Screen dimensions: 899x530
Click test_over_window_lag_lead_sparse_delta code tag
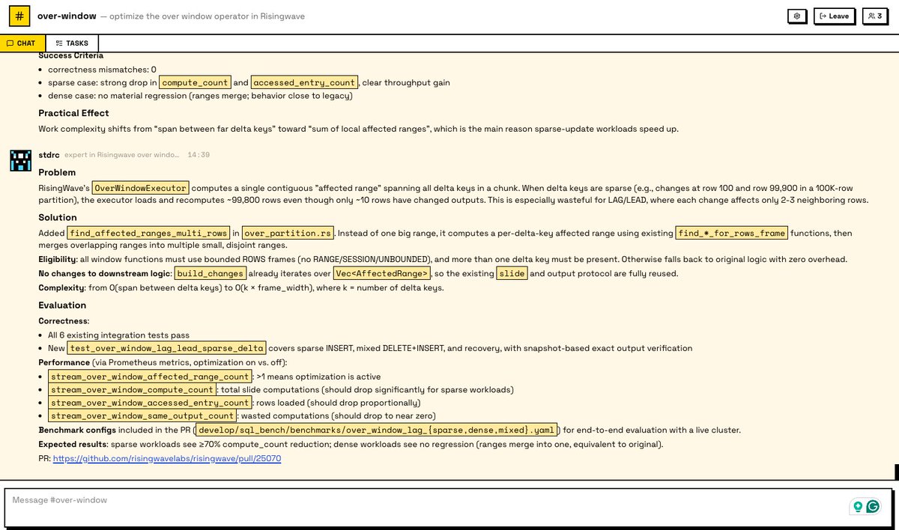coord(166,348)
